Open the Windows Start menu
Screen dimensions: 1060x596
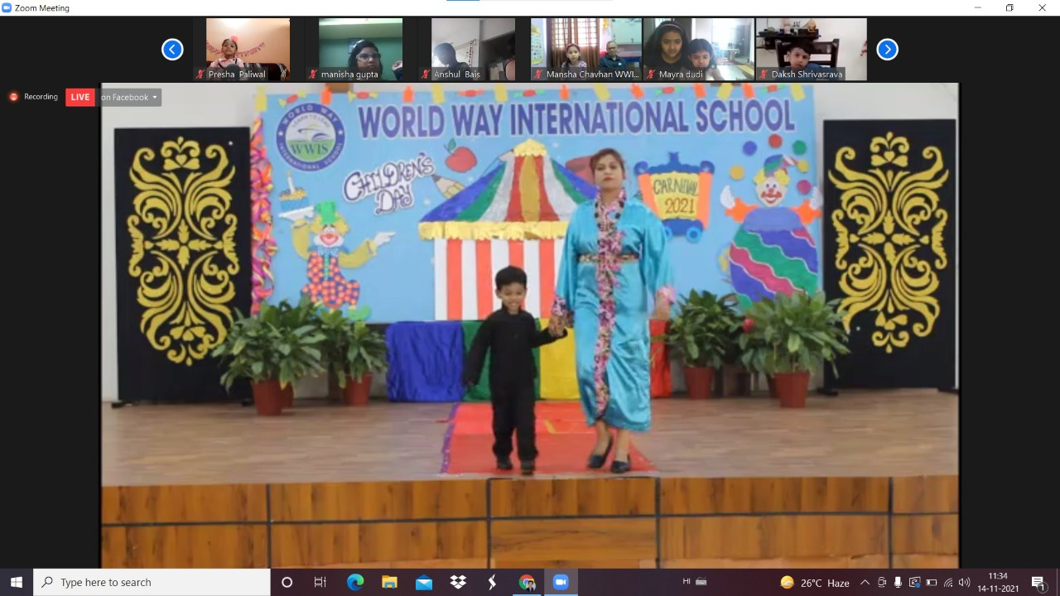pos(17,582)
